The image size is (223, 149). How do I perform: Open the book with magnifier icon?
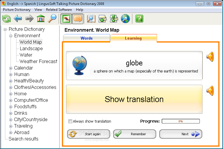[91, 19]
